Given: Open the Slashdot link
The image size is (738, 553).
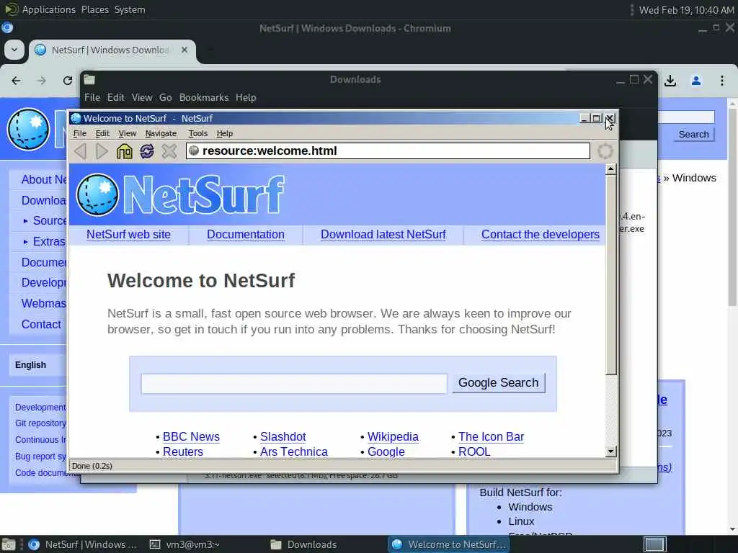Looking at the screenshot, I should 283,436.
